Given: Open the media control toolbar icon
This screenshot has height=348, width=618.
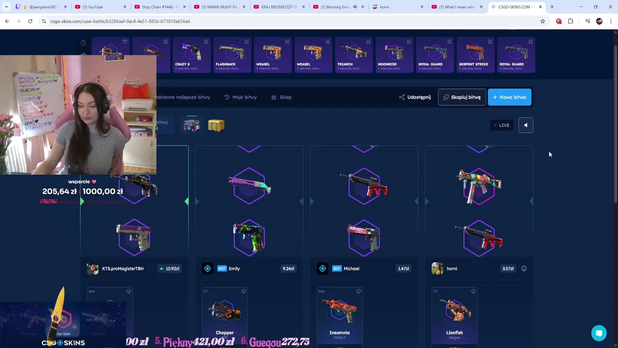Looking at the screenshot, I should point(588,21).
